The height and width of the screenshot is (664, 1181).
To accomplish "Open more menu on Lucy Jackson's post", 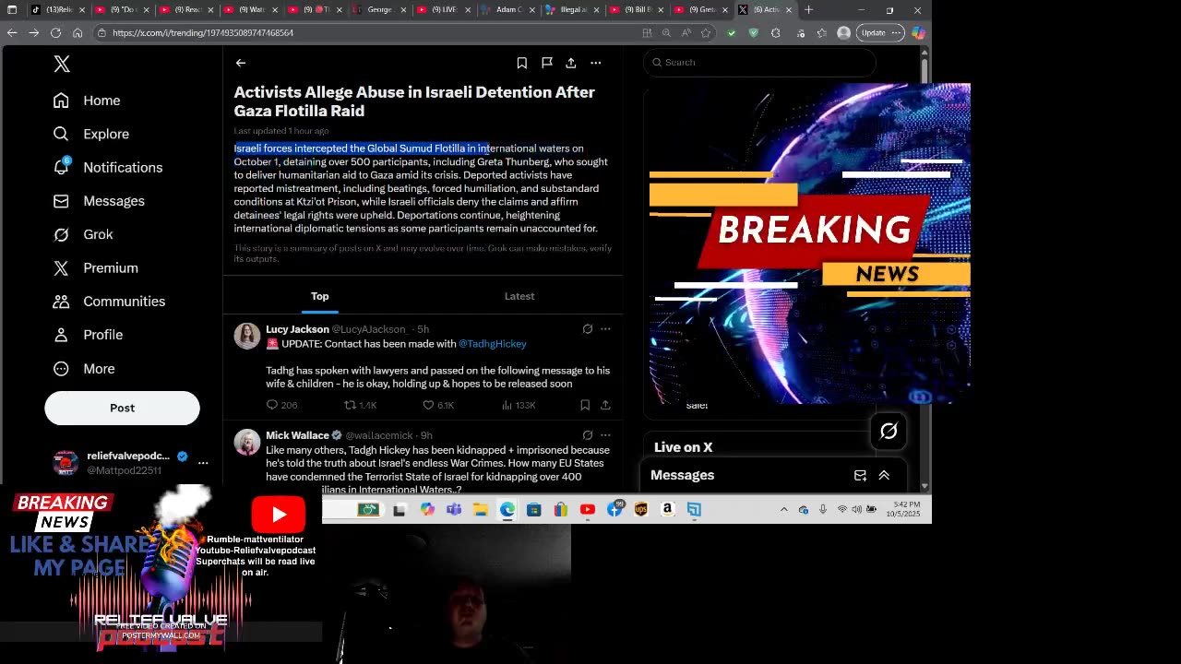I will click(x=605, y=329).
